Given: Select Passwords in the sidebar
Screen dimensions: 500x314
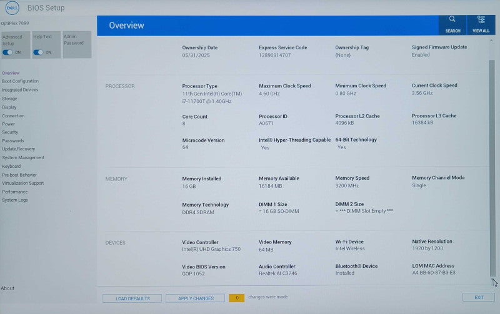Looking at the screenshot, I should [12, 140].
